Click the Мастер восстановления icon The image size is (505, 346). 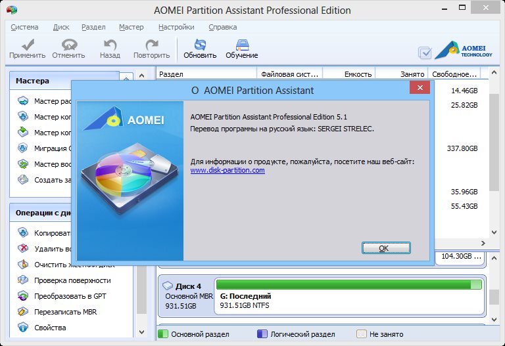point(23,164)
